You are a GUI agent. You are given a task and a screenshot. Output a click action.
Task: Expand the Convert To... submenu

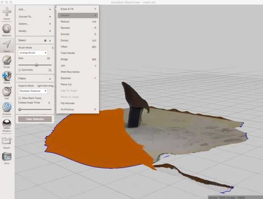pyautogui.click(x=35, y=17)
